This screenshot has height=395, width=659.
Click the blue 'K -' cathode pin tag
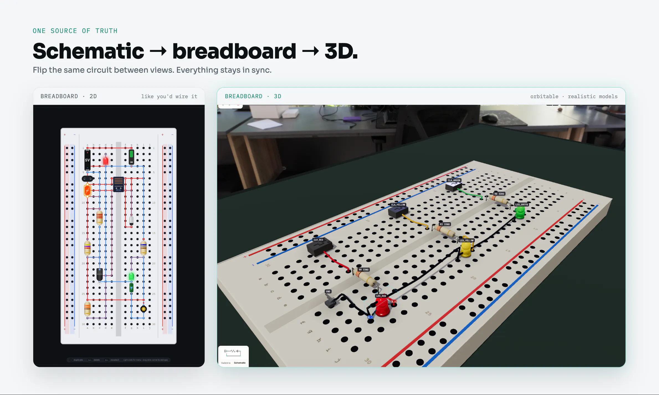pos(370,317)
